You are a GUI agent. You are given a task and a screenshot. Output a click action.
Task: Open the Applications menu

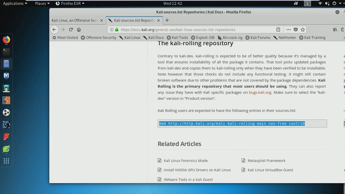click(x=15, y=3)
